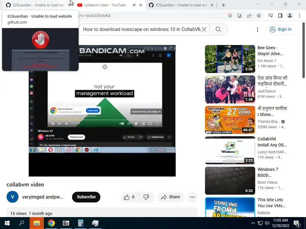Image resolution: width=306 pixels, height=229 pixels.
Task: Open a new Chrome tab
Action: coord(224,5)
